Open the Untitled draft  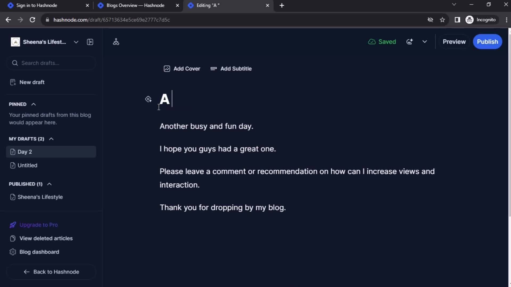click(27, 165)
